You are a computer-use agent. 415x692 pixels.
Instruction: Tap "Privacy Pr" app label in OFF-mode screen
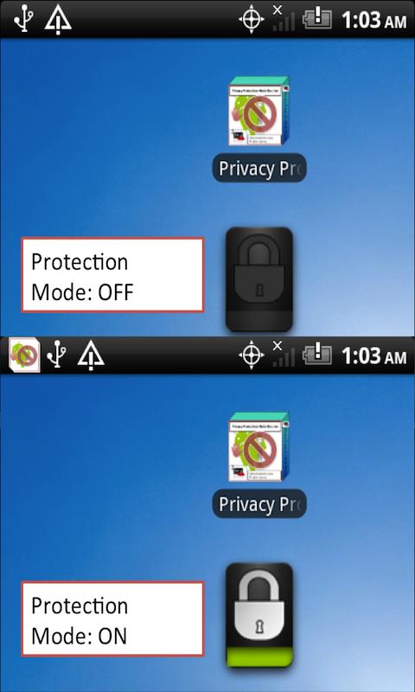(259, 168)
